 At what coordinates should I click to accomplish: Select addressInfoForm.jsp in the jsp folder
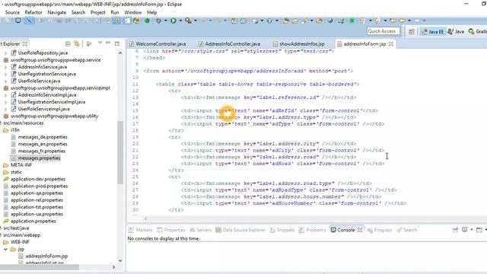coord(46,256)
